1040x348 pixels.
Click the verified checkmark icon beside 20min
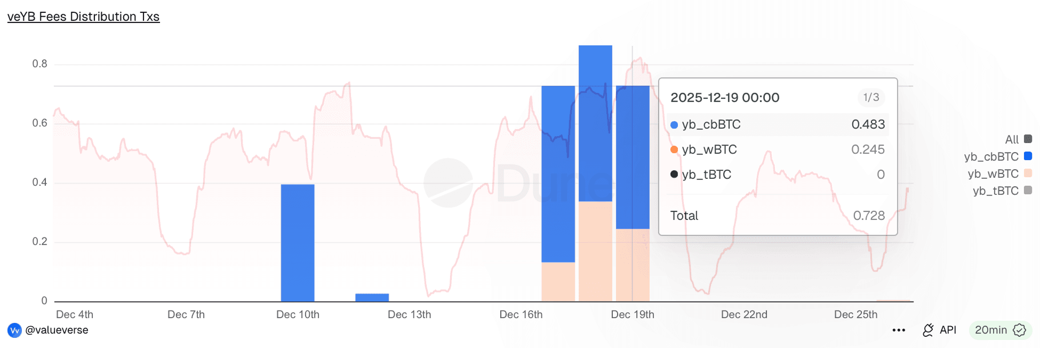(1019, 330)
